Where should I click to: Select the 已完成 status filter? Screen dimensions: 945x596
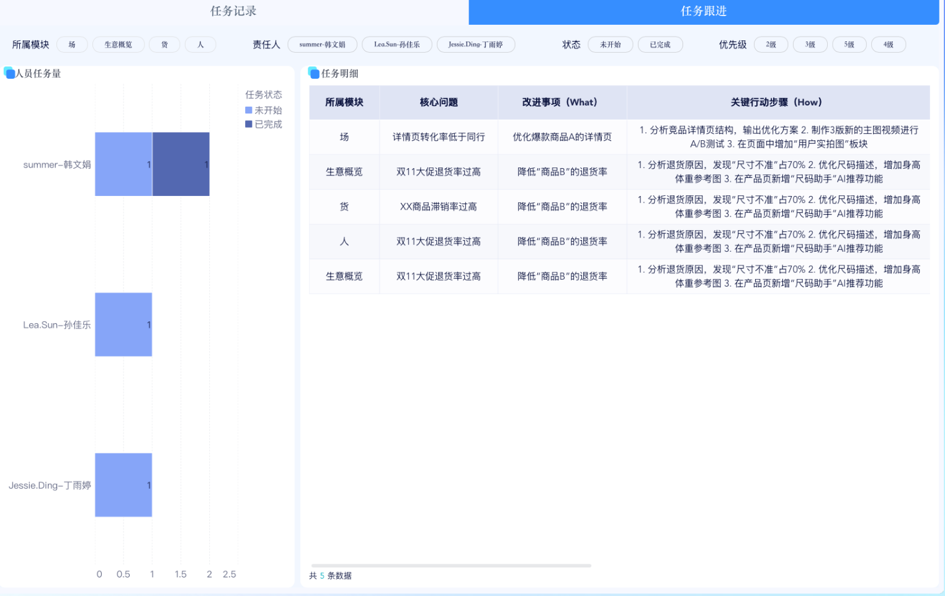pyautogui.click(x=660, y=44)
